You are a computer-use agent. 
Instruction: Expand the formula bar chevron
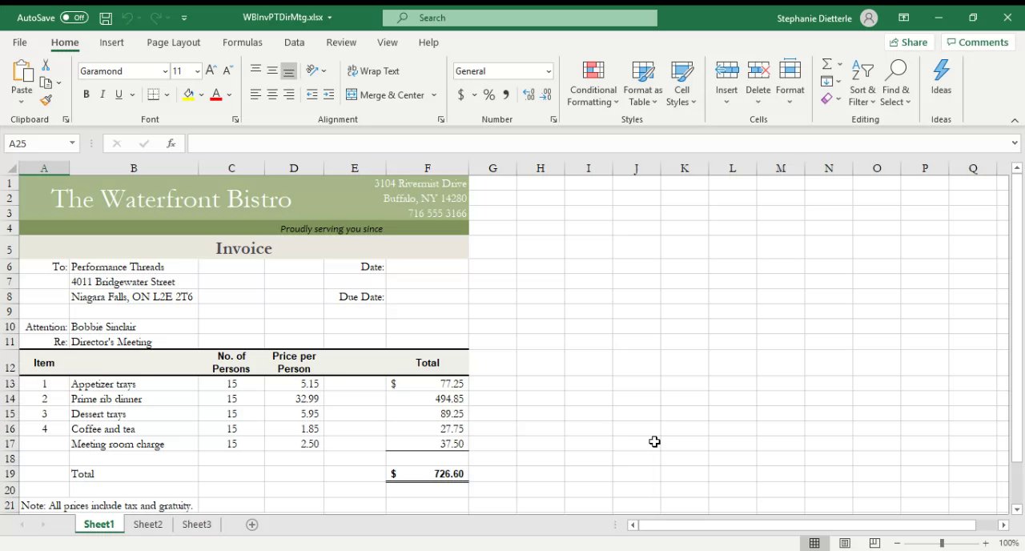pyautogui.click(x=1015, y=143)
